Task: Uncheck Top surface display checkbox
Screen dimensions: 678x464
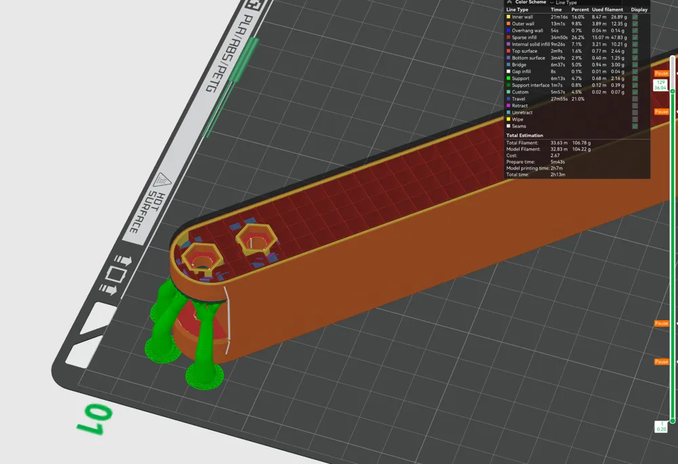Action: tap(635, 51)
